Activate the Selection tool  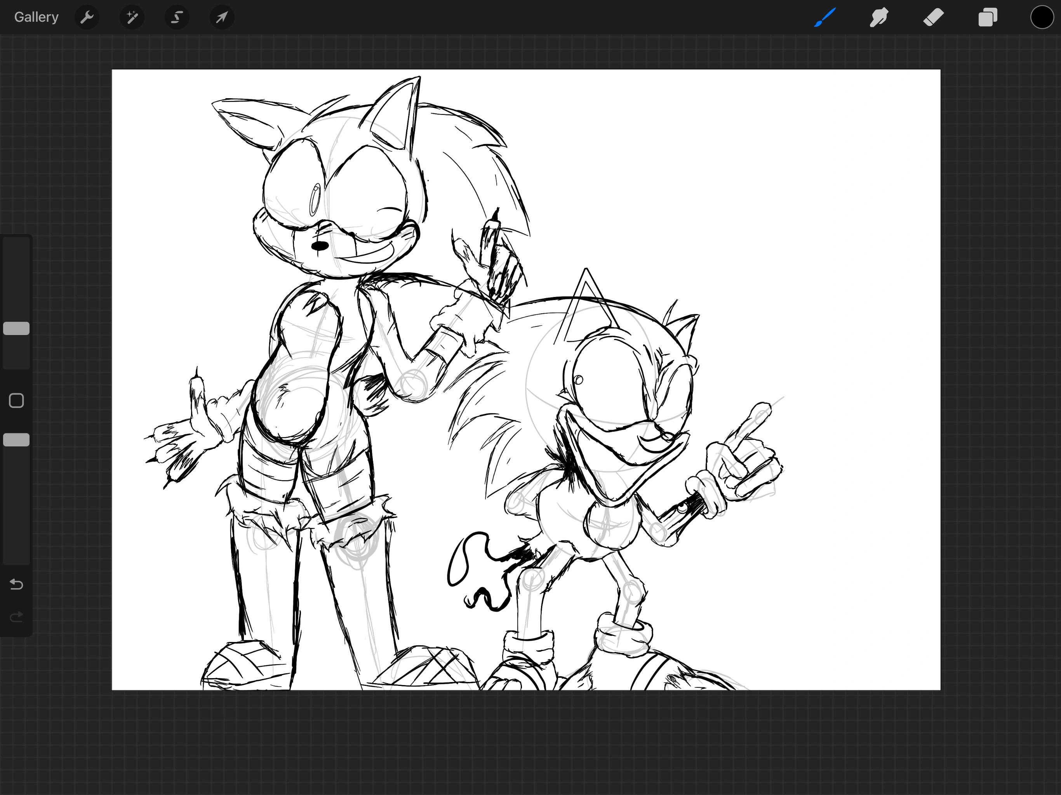[x=177, y=17]
